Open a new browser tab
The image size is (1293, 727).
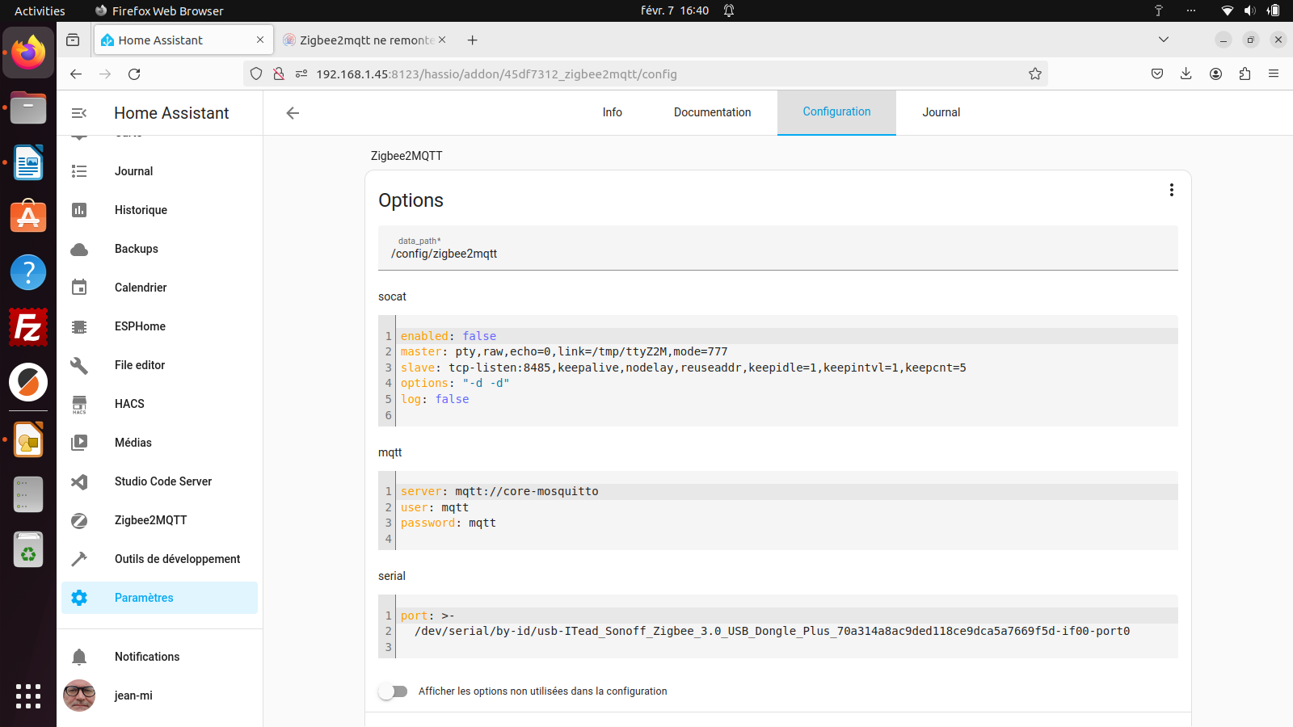[x=473, y=40]
